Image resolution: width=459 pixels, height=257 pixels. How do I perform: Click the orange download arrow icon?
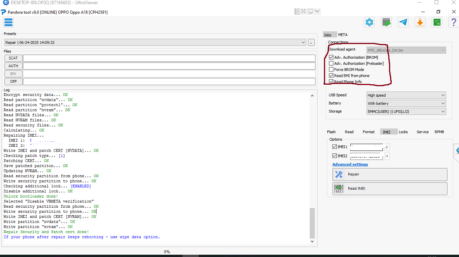point(420,22)
